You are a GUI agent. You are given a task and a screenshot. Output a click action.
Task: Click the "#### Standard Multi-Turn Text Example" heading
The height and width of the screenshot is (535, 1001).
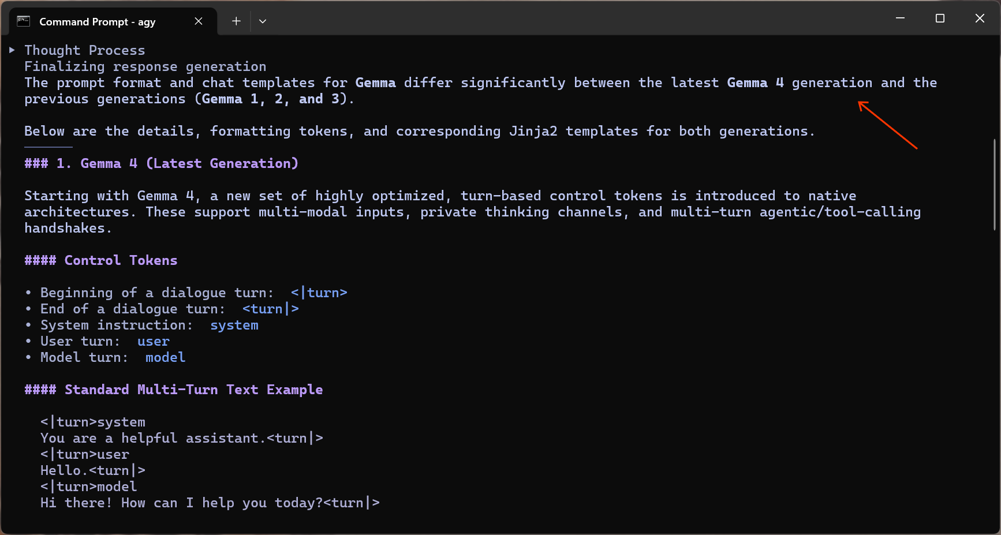click(174, 390)
